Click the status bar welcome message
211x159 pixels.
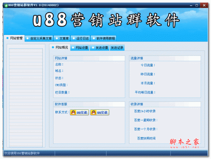point(22,153)
